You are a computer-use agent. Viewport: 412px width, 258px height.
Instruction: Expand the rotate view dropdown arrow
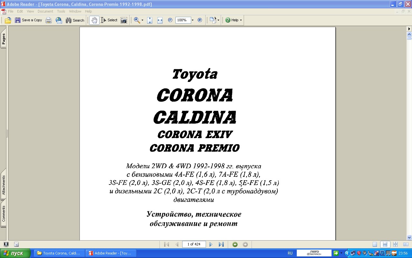coord(219,20)
